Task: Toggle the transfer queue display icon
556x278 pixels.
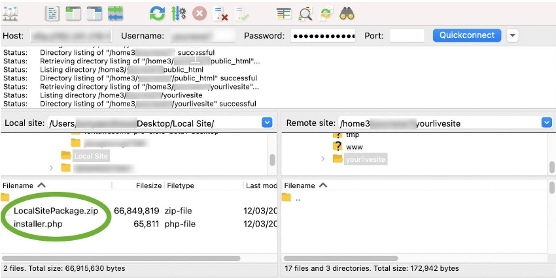Action: pos(116,14)
